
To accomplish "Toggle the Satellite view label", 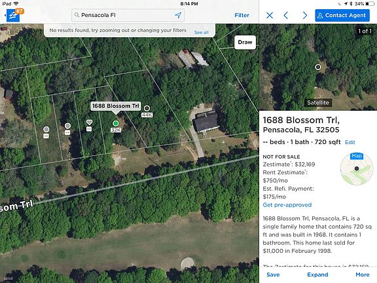I will tap(318, 103).
